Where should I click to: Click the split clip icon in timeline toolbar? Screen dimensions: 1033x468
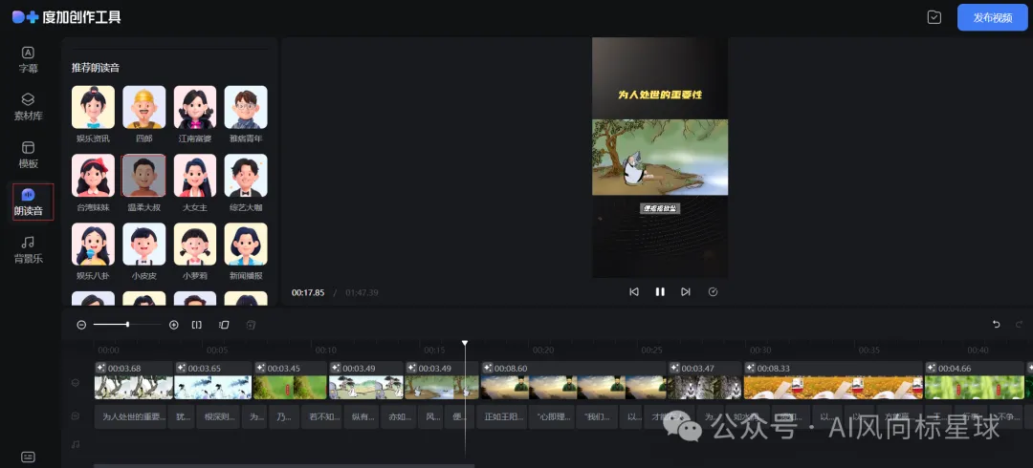tap(196, 325)
